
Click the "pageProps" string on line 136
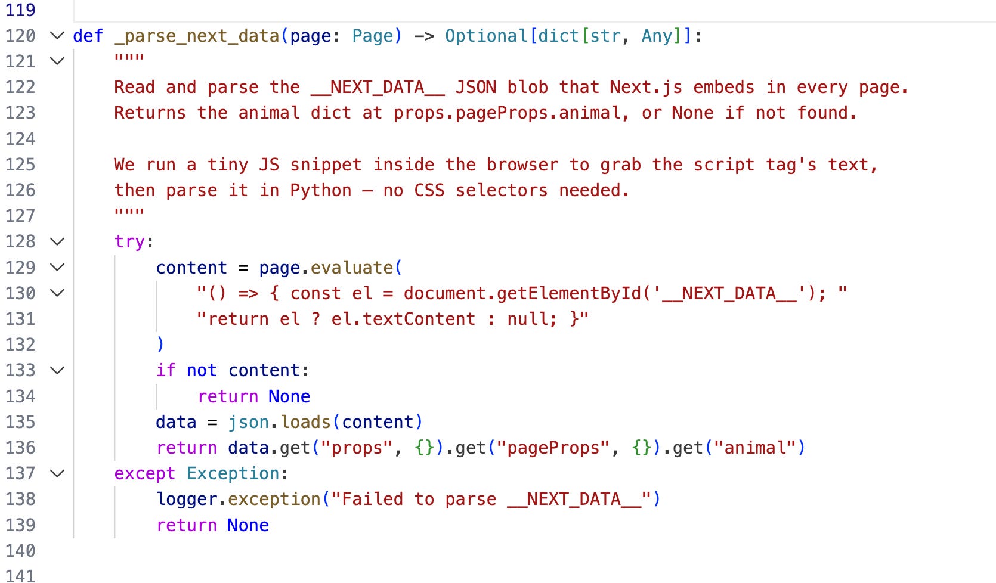click(x=554, y=448)
